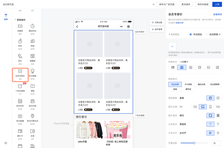Click the blue 上架 publish button

217,4
